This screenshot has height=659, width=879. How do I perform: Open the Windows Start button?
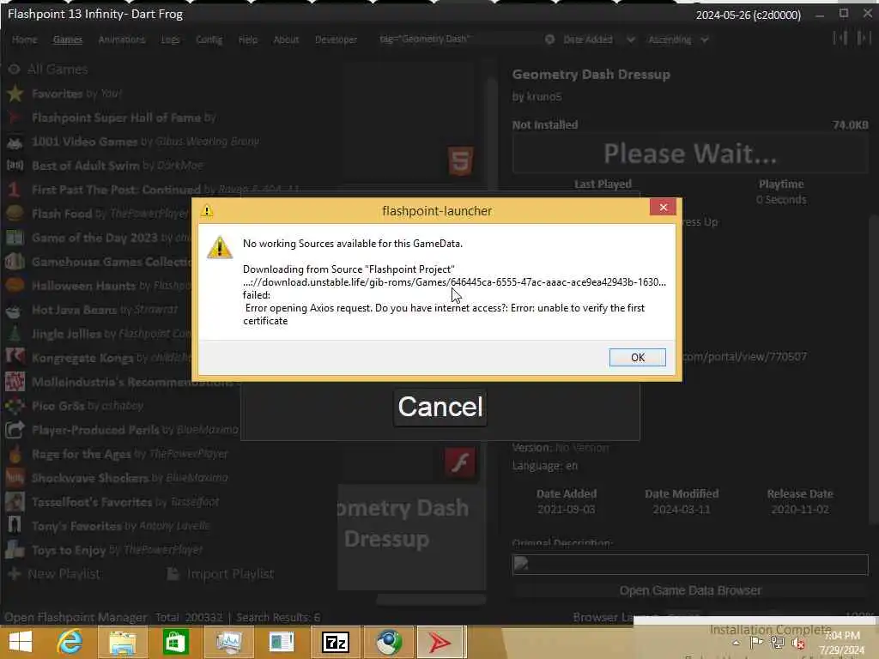(x=21, y=642)
